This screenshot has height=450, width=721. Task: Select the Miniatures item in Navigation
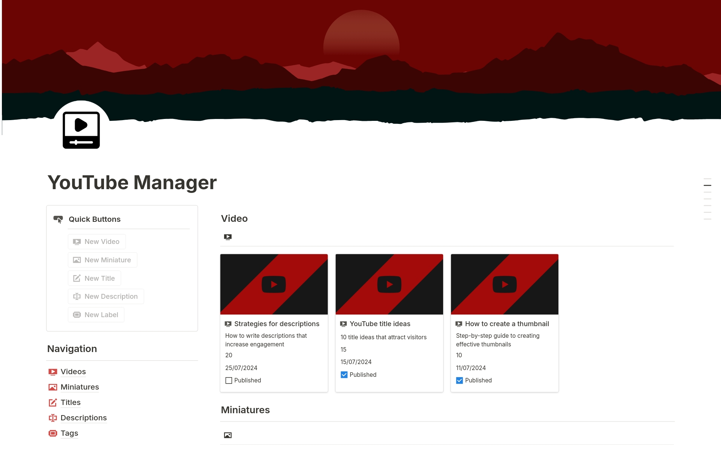[80, 387]
